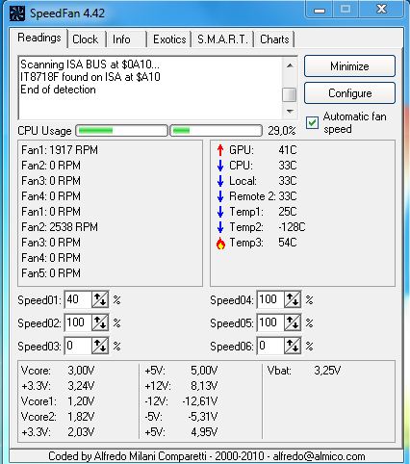Click the blue arrow beside Local temperature
Viewport: 410px width, 464px height.
(x=220, y=181)
